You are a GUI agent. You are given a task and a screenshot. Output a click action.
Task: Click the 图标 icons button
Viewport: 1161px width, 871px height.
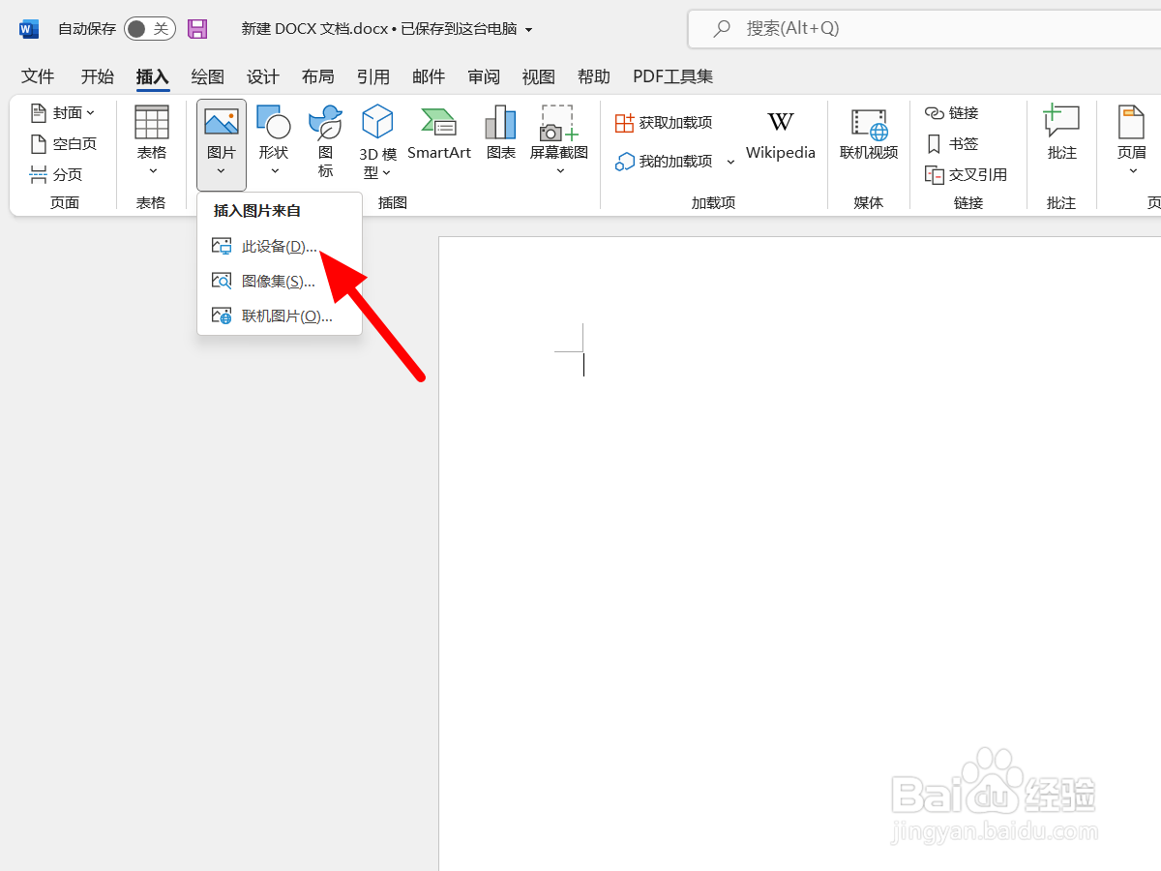[x=326, y=143]
